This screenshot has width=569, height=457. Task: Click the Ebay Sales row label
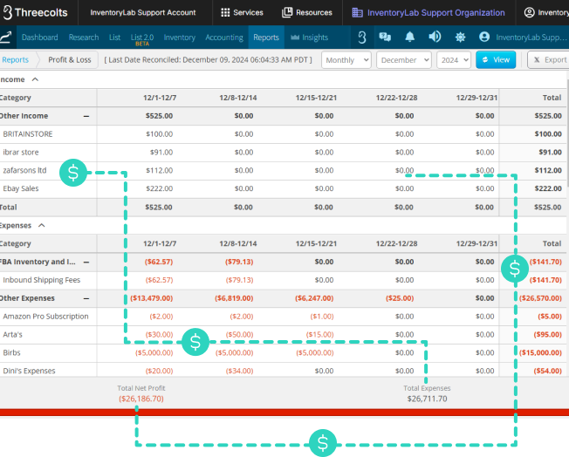pos(21,188)
